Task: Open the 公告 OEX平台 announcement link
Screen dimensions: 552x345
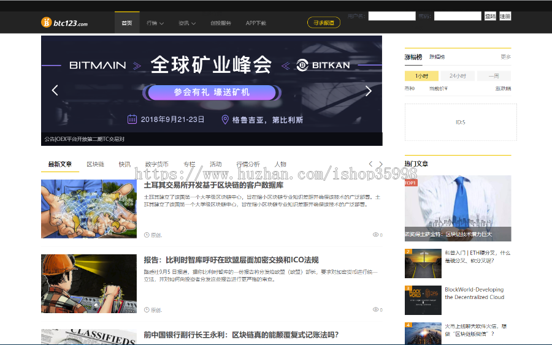Action: [85, 139]
